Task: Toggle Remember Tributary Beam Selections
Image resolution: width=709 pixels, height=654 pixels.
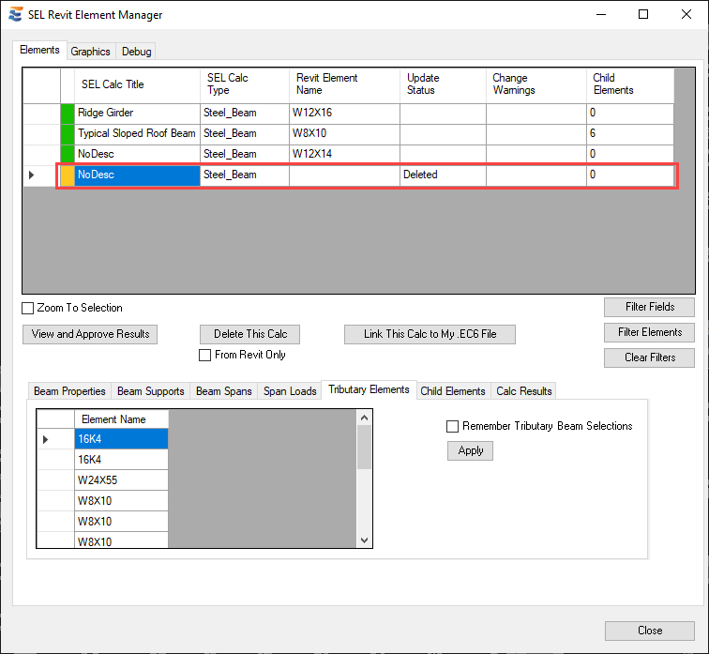Action: [x=452, y=426]
